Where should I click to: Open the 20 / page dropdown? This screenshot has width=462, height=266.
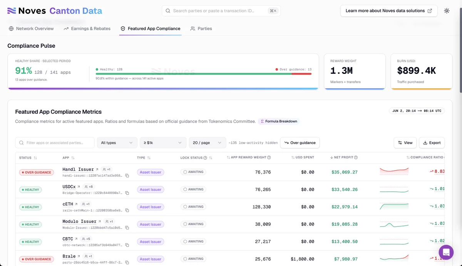pos(208,143)
